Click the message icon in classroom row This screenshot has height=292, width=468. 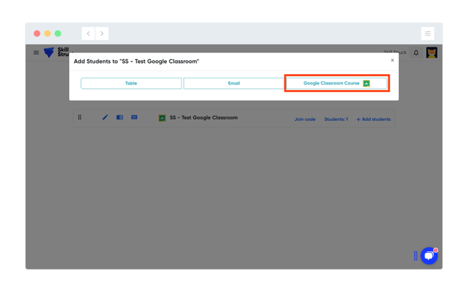[x=134, y=117]
